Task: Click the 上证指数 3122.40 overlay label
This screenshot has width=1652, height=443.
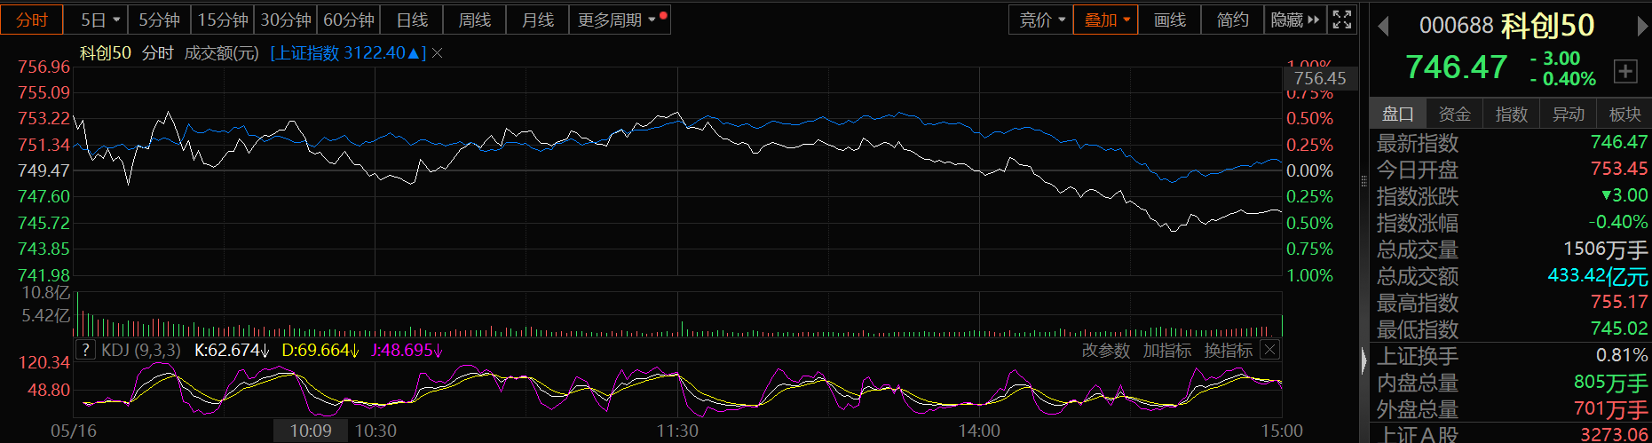Action: (x=348, y=53)
